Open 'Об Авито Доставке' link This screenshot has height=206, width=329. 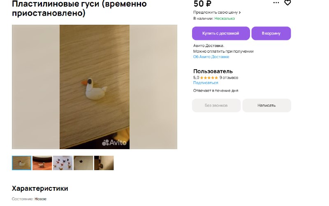pos(211,57)
